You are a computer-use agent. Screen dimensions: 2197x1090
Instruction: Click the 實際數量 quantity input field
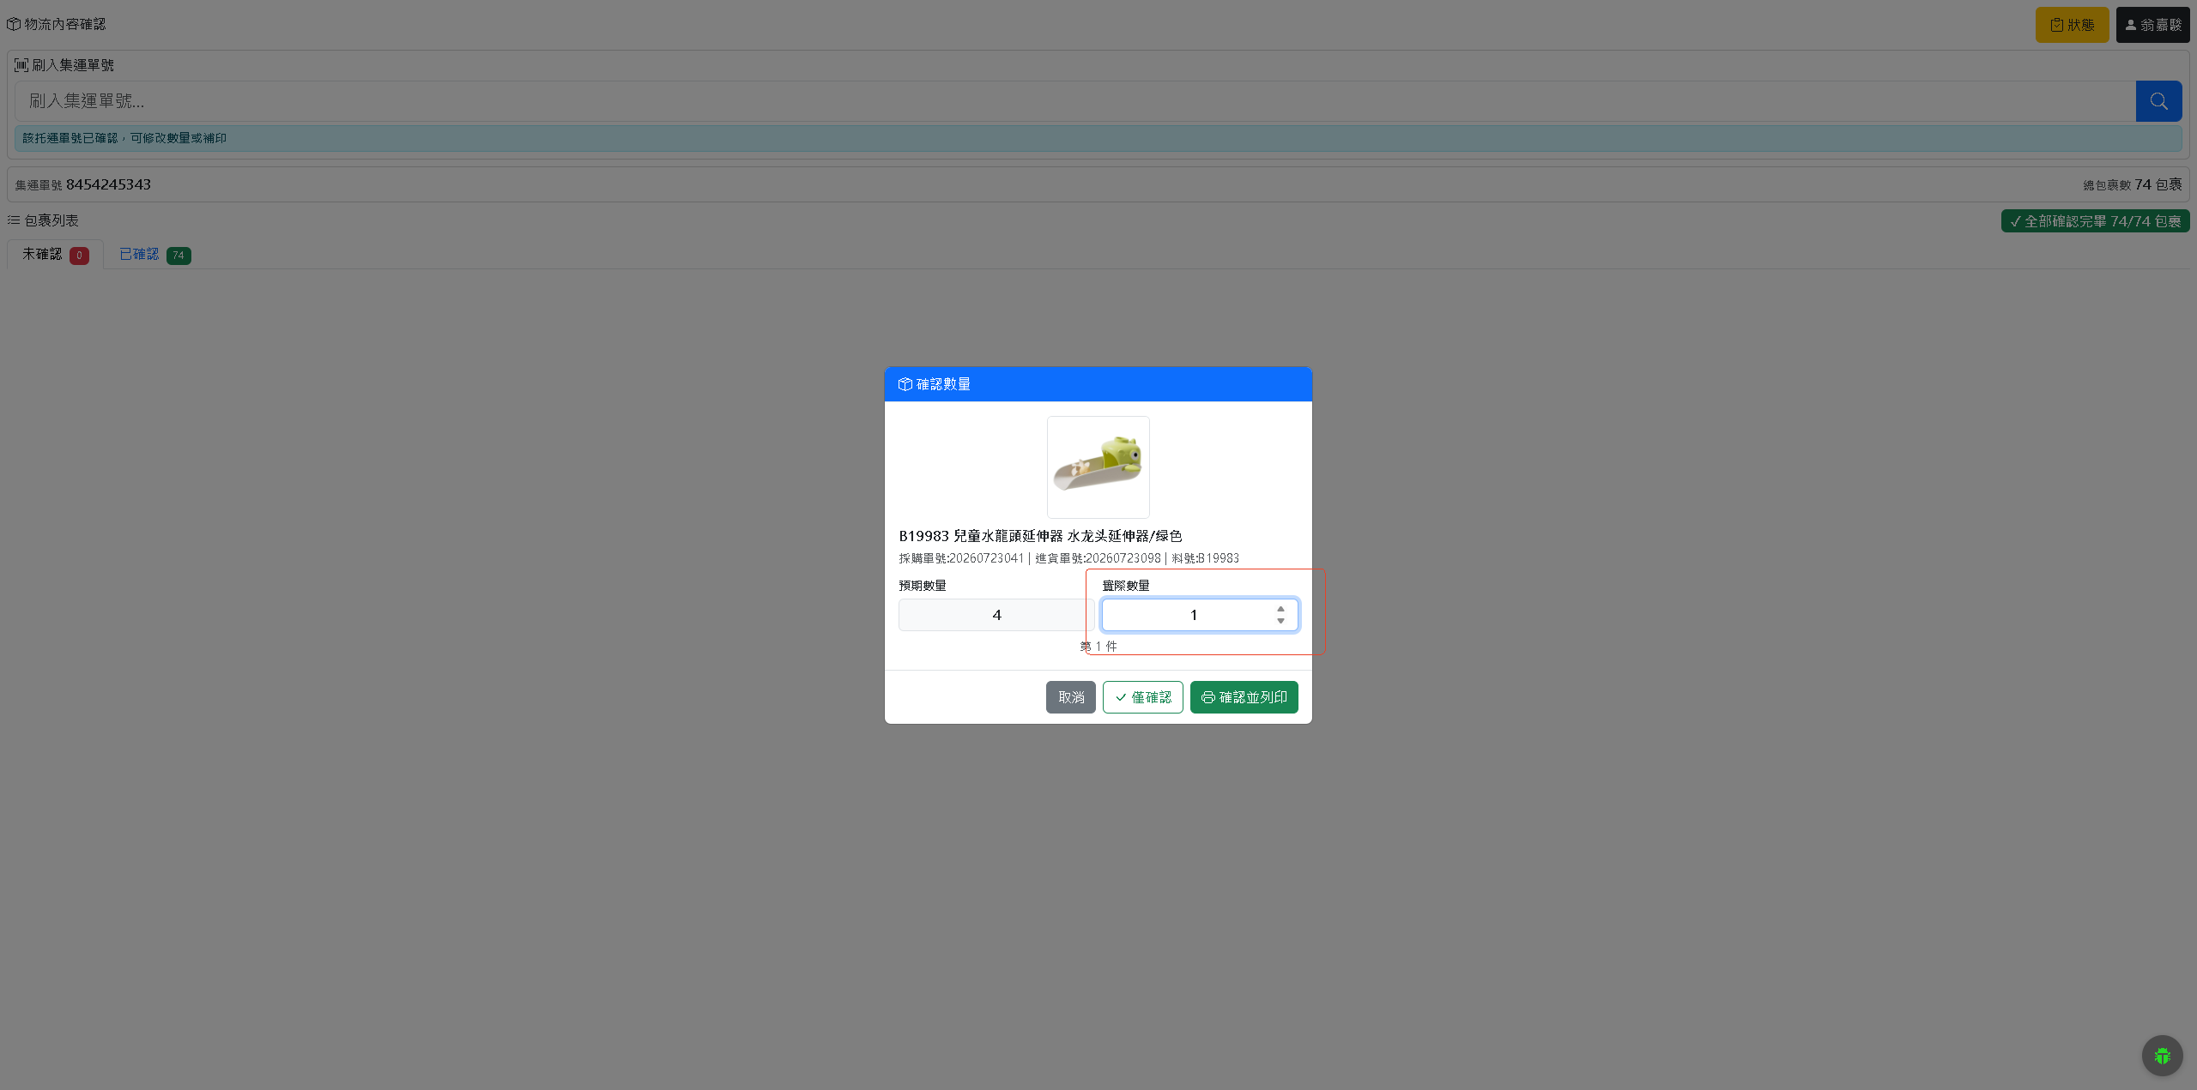click(1200, 615)
